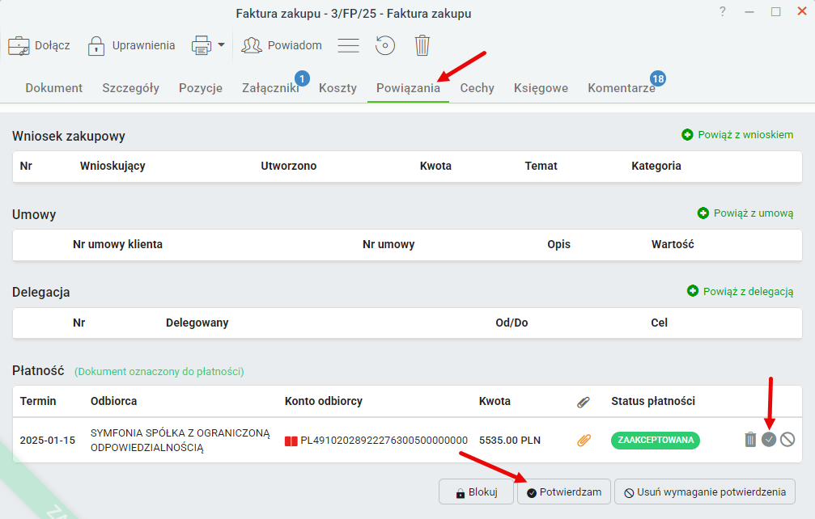The height and width of the screenshot is (519, 815).
Task: Confirm payment with row checkmark icon
Action: pyautogui.click(x=769, y=440)
